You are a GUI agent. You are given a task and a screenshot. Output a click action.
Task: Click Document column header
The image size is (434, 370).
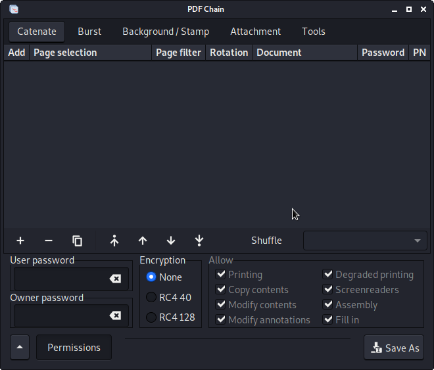304,53
